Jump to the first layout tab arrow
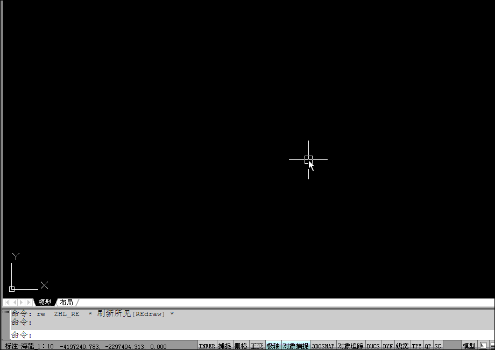The image size is (495, 350). pyautogui.click(x=7, y=302)
